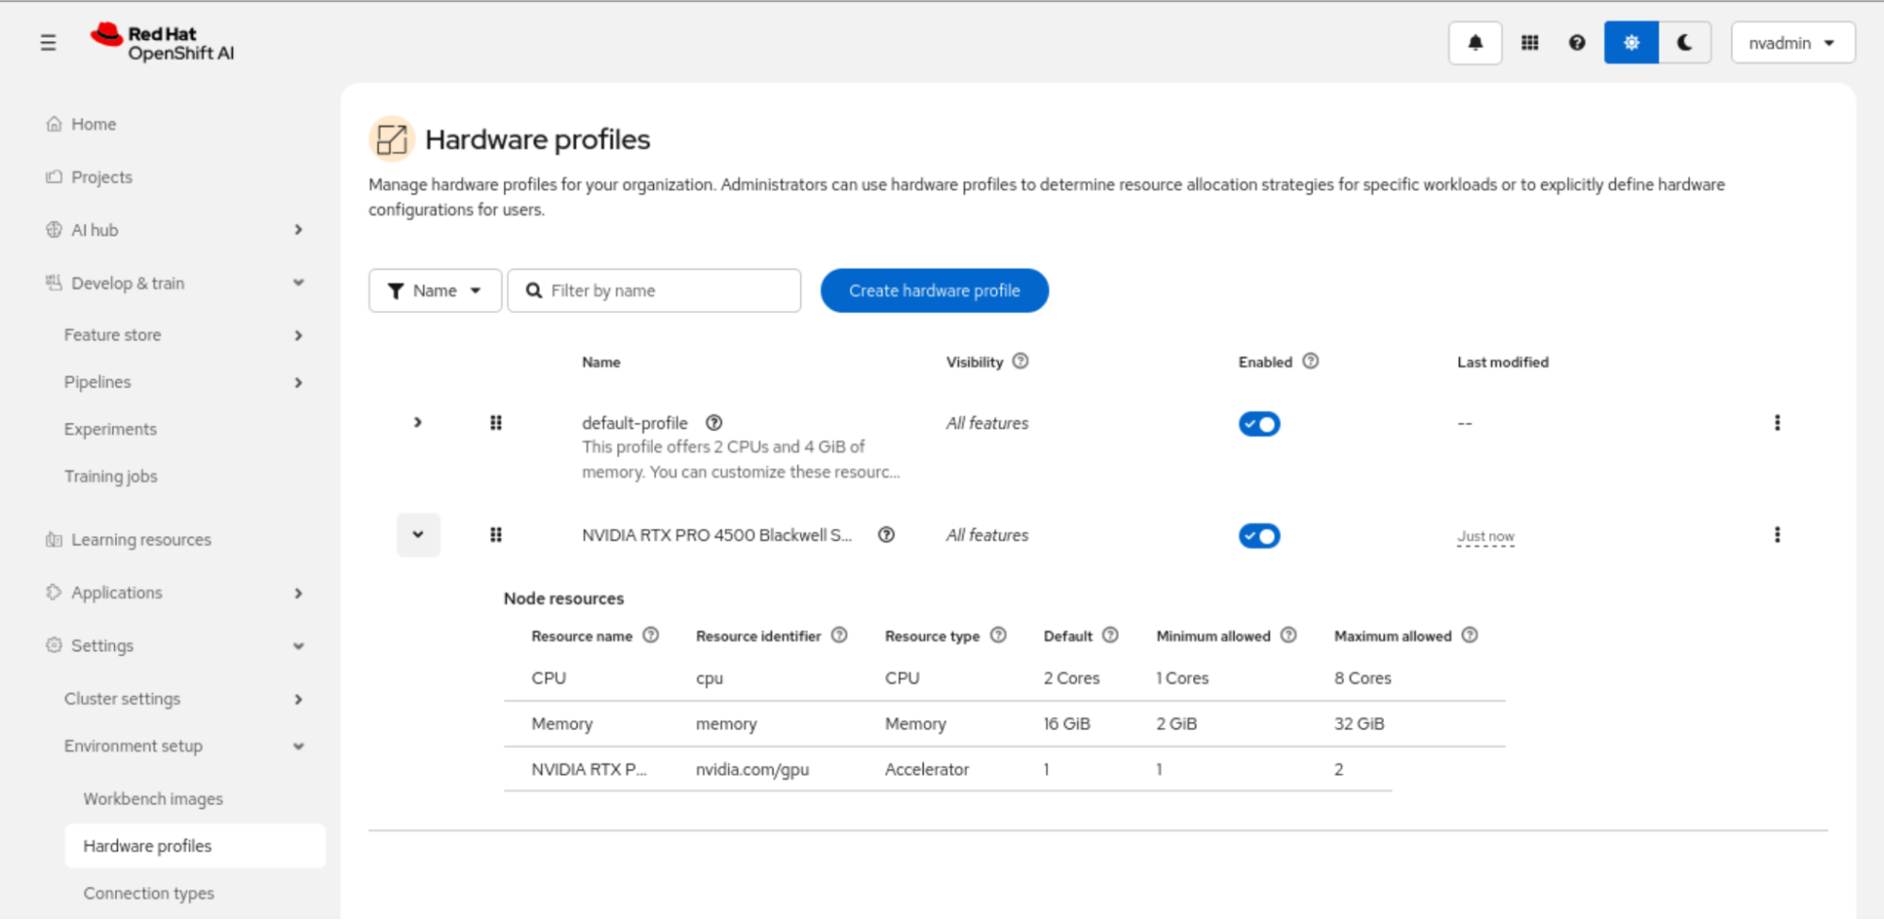Disable the default-profile enabled toggle

(1258, 424)
